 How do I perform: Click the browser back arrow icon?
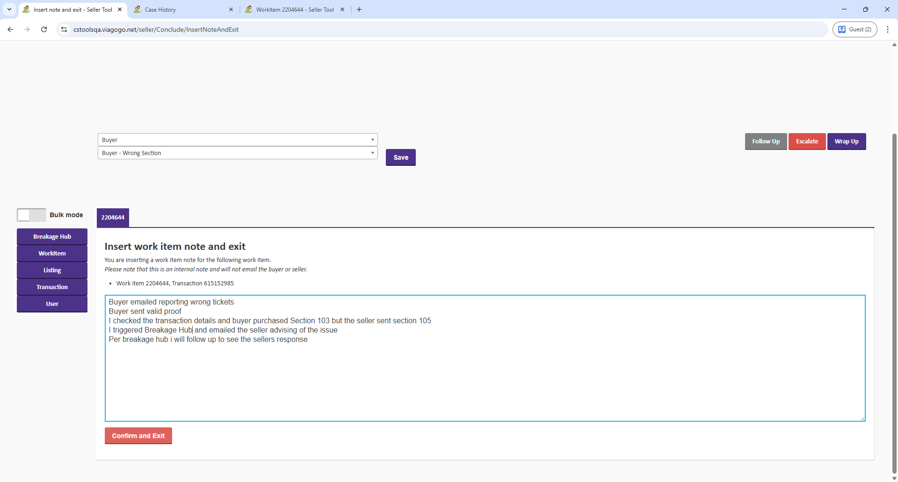[x=10, y=29]
